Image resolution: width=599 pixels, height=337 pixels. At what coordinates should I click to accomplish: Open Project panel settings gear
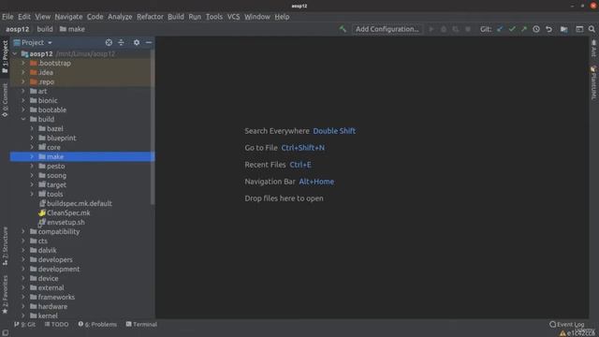(137, 42)
